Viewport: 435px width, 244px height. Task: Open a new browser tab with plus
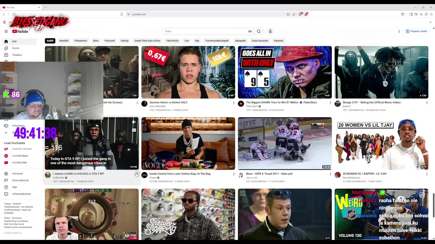click(x=45, y=7)
